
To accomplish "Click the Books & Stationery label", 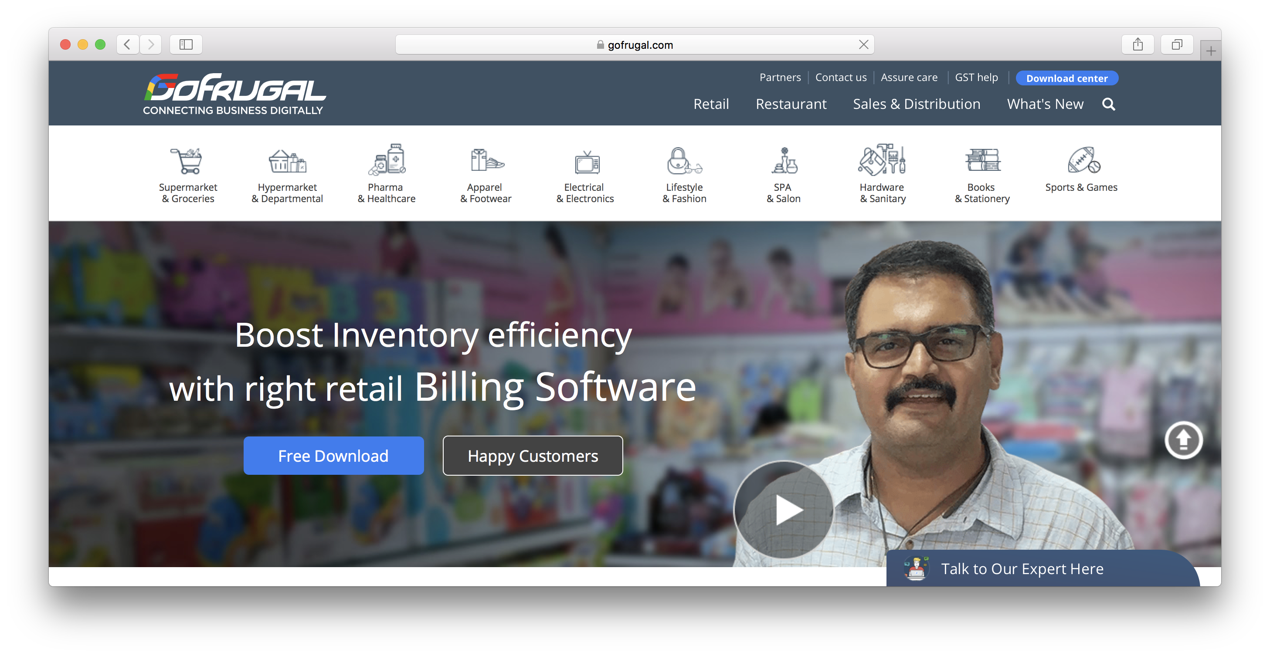I will [982, 193].
